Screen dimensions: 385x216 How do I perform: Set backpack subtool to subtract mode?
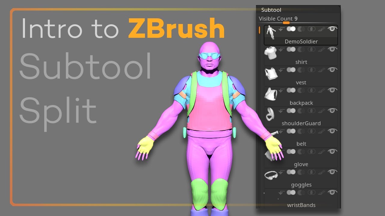point(301,90)
